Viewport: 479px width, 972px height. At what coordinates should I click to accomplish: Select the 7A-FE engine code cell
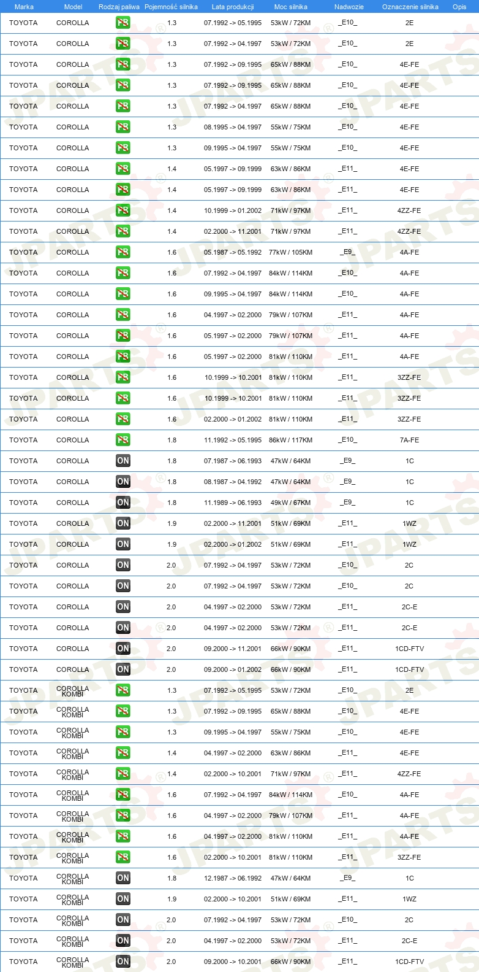(409, 440)
